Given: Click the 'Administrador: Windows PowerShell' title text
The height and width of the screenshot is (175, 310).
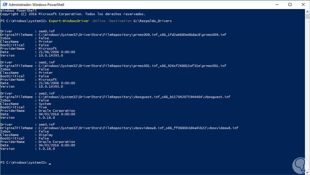Looking at the screenshot, I should click(36, 5).
